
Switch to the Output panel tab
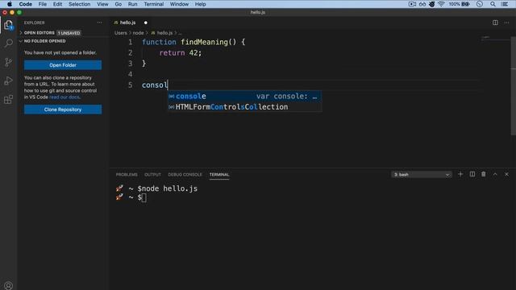(x=152, y=175)
